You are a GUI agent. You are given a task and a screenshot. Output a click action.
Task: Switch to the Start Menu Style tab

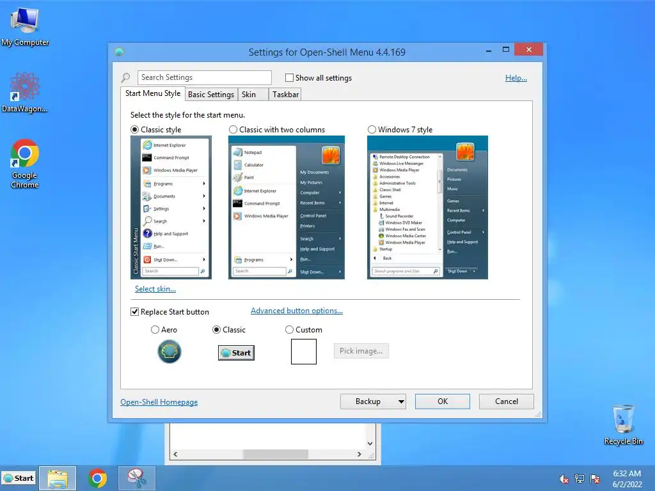(x=153, y=93)
